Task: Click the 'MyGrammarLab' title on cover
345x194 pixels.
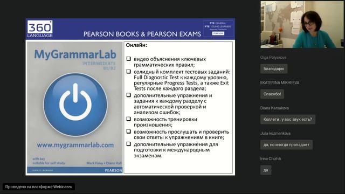Action: (x=75, y=54)
